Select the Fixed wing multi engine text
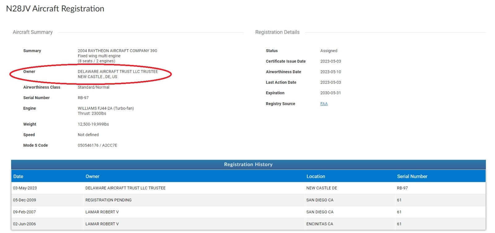The width and height of the screenshot is (495, 233). pos(99,56)
